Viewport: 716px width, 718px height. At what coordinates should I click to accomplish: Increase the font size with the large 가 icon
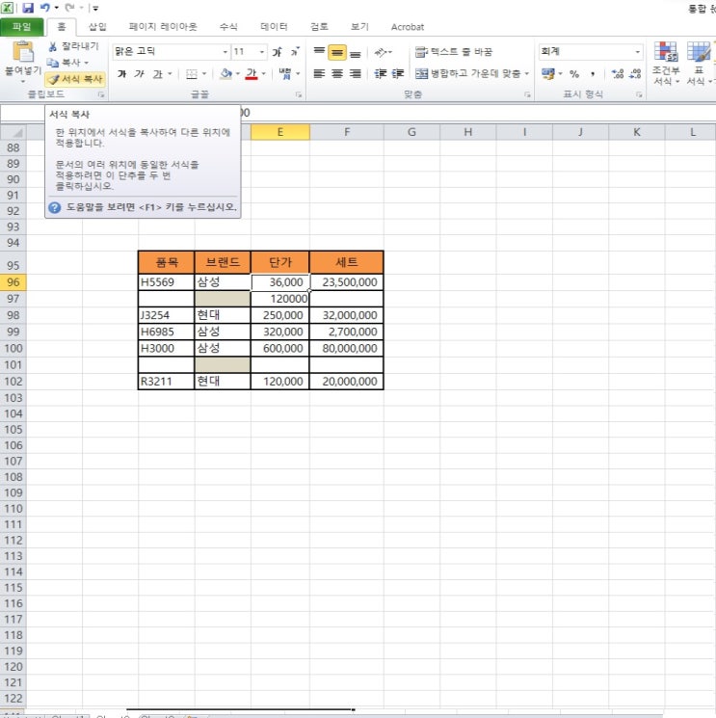tap(278, 52)
